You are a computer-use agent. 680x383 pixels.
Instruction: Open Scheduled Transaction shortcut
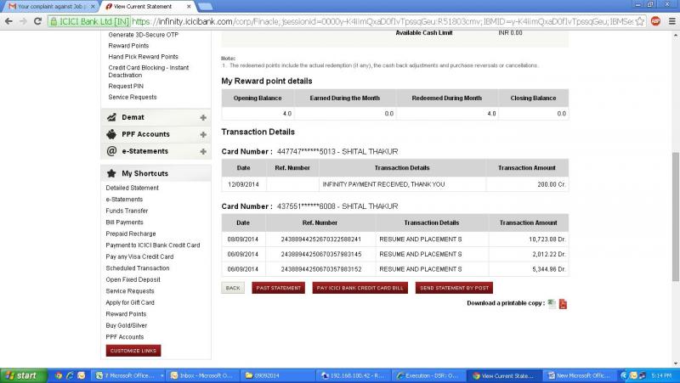tap(138, 268)
